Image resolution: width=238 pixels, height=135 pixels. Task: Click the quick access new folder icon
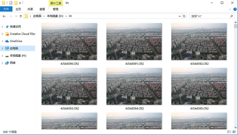tap(16, 3)
